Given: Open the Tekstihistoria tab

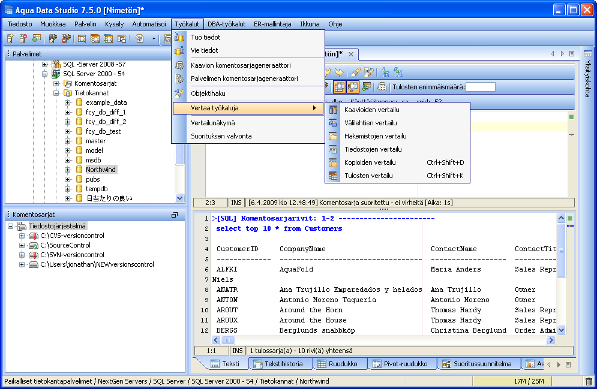Looking at the screenshot, I should click(280, 364).
